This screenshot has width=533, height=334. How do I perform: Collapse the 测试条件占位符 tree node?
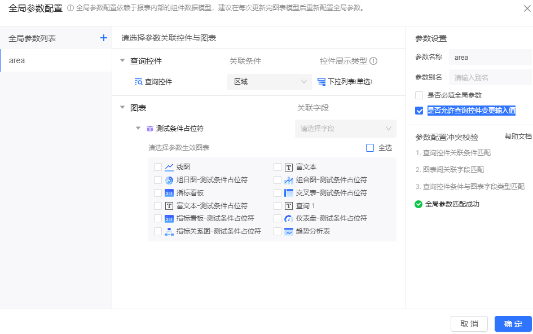coord(138,129)
